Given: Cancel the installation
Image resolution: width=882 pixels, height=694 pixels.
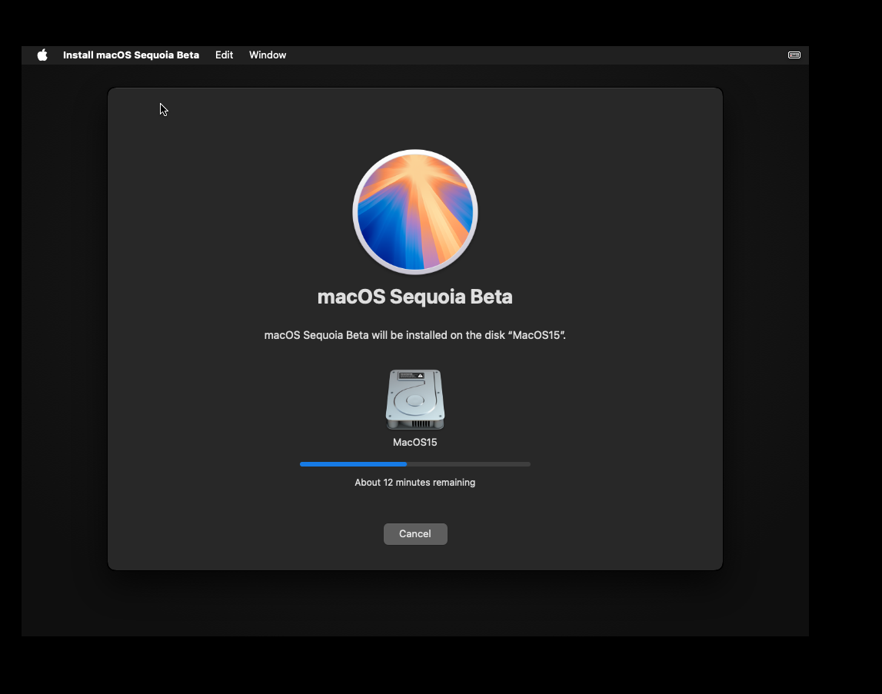Looking at the screenshot, I should 415,533.
